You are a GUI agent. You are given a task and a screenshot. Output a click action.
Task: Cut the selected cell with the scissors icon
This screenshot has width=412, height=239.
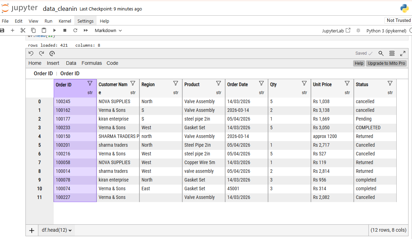coord(23,30)
